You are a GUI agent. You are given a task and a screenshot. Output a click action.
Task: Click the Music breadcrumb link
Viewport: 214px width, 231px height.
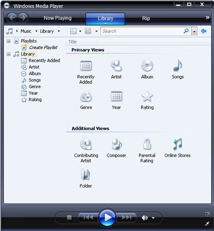point(26,31)
